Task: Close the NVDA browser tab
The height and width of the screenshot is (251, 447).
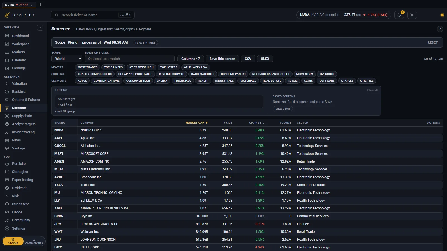Action: [32, 5]
